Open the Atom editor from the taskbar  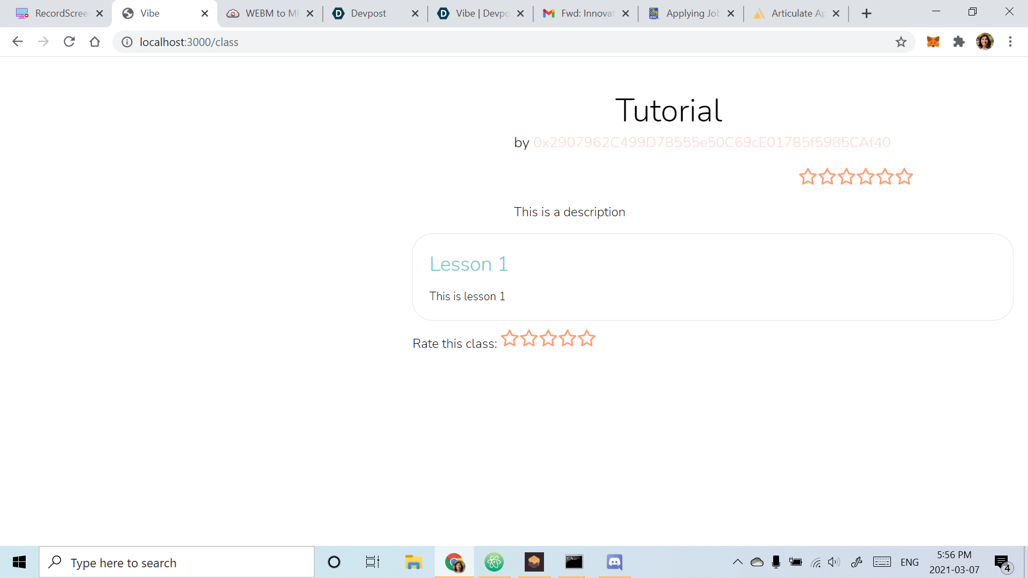[x=494, y=562]
